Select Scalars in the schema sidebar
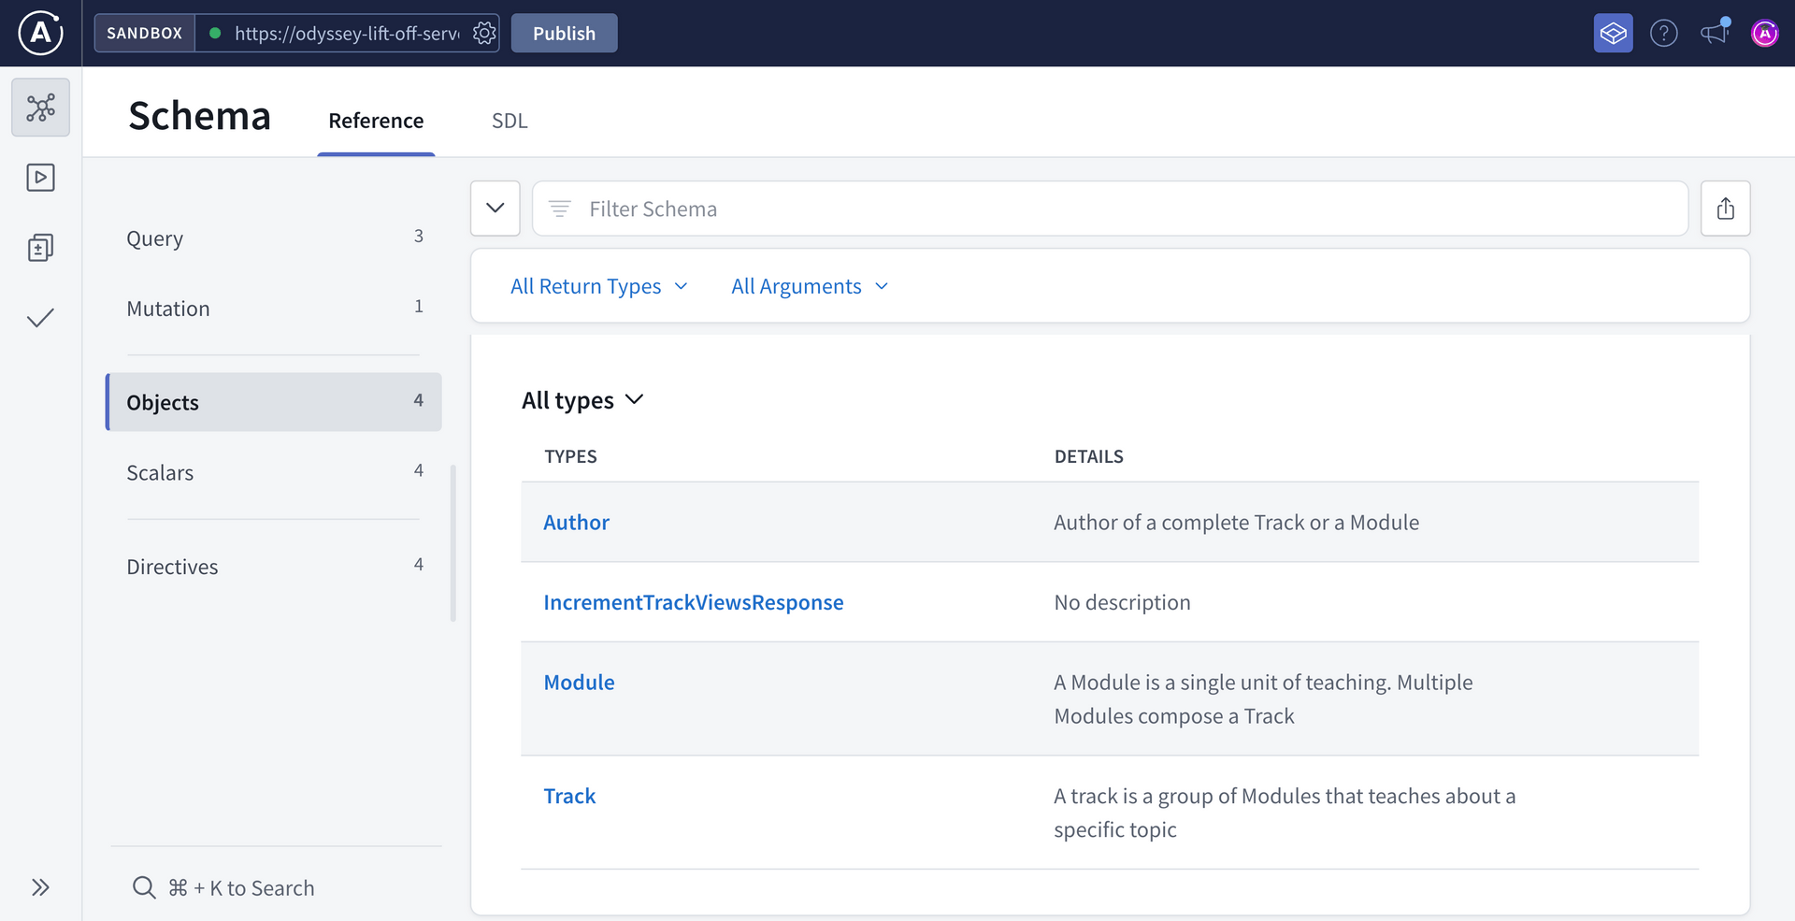This screenshot has height=921, width=1795. [x=160, y=473]
